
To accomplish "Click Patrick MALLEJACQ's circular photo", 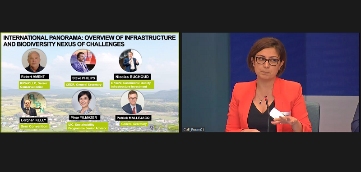I will click(133, 102).
